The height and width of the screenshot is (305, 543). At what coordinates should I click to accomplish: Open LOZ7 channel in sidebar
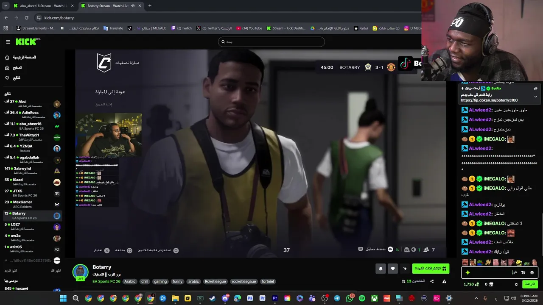point(32,227)
